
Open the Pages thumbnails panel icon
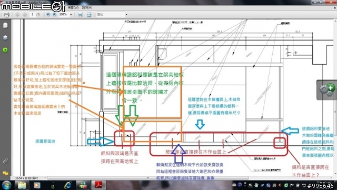[x=5, y=25]
